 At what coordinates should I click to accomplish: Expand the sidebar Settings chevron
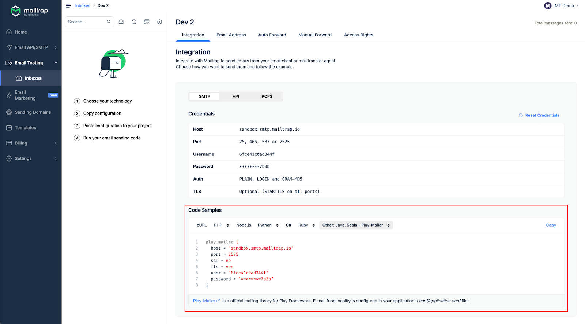click(x=56, y=158)
